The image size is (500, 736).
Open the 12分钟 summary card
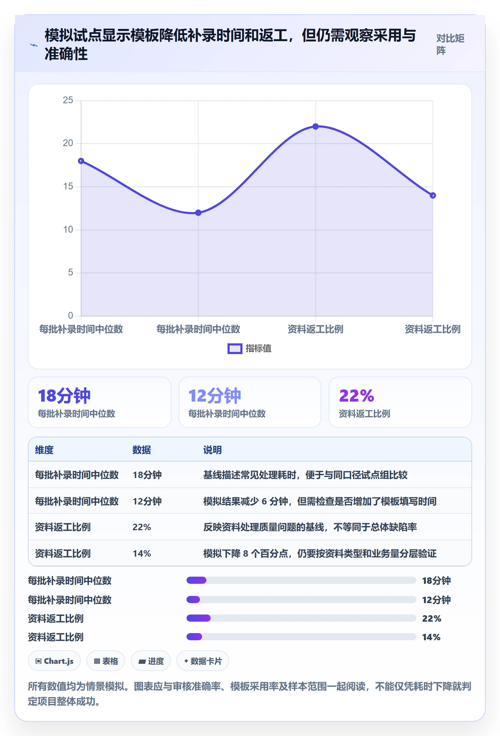[x=250, y=402]
